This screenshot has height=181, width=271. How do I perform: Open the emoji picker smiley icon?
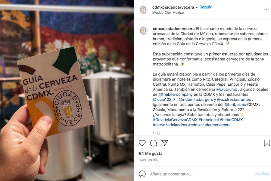point(142,174)
